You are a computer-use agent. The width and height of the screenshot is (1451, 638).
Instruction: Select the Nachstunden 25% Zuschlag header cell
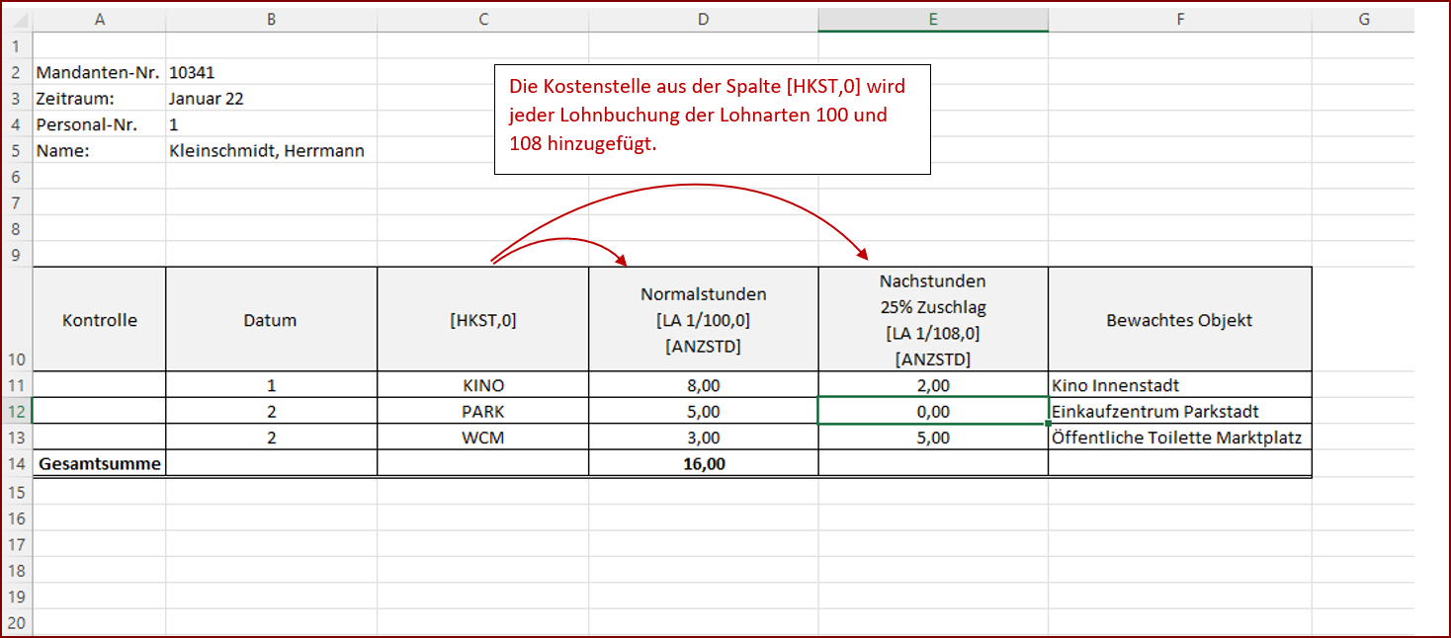coord(932,319)
